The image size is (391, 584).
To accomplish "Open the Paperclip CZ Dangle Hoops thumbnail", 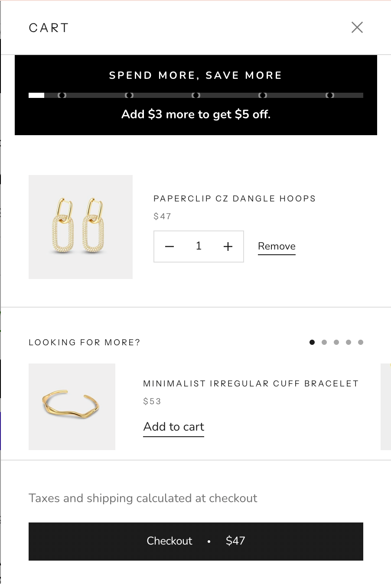I will pyautogui.click(x=81, y=227).
